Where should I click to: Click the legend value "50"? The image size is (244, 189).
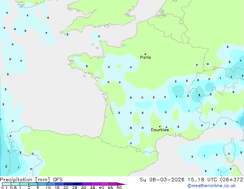coord(119,187)
